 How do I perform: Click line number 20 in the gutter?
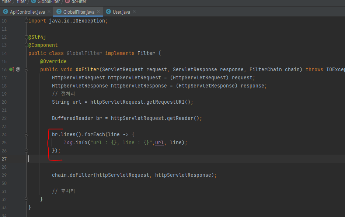(x=4, y=102)
